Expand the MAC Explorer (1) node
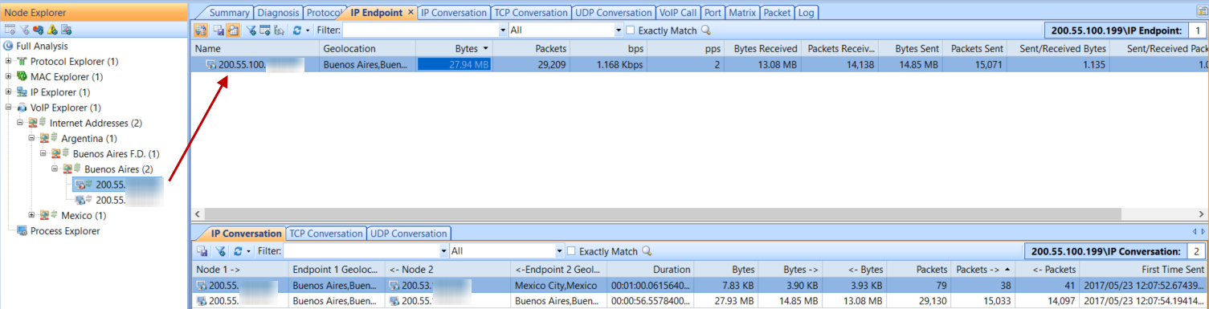This screenshot has width=1209, height=309. [x=9, y=77]
